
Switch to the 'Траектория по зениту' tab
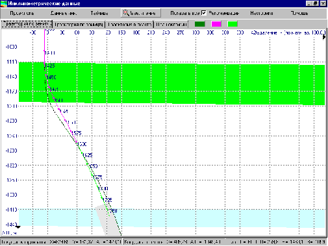point(27,24)
